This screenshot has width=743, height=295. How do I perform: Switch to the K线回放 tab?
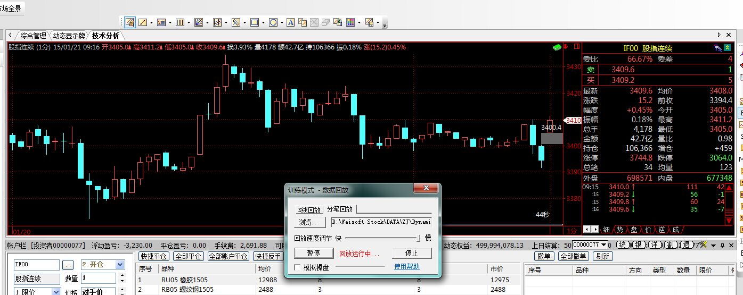point(309,210)
